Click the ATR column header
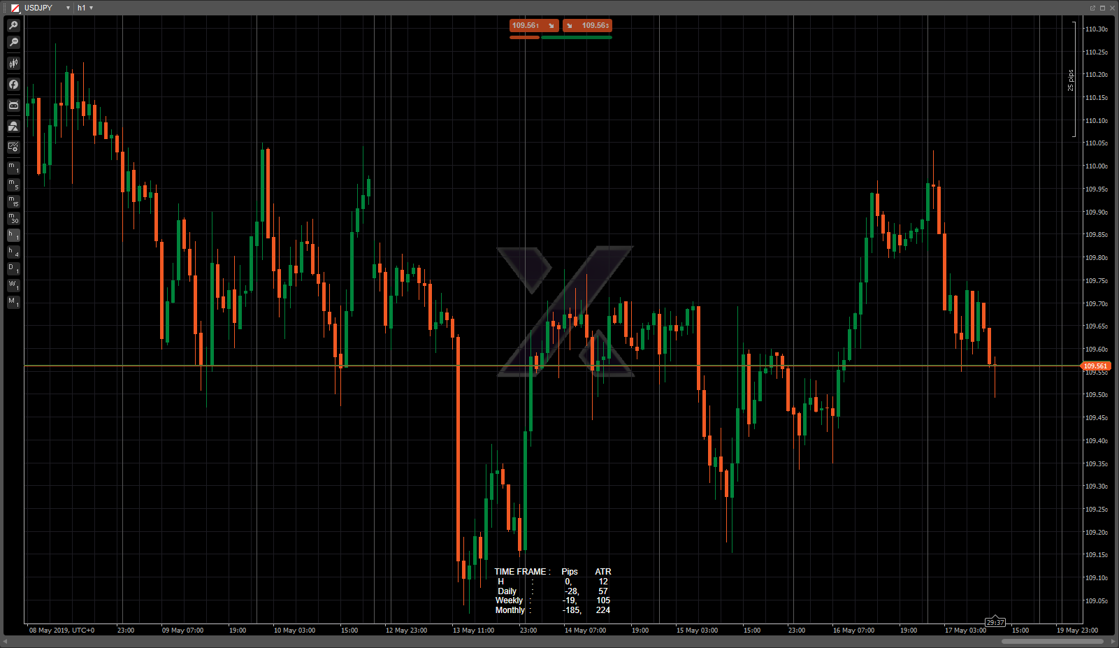This screenshot has width=1119, height=648. 603,572
